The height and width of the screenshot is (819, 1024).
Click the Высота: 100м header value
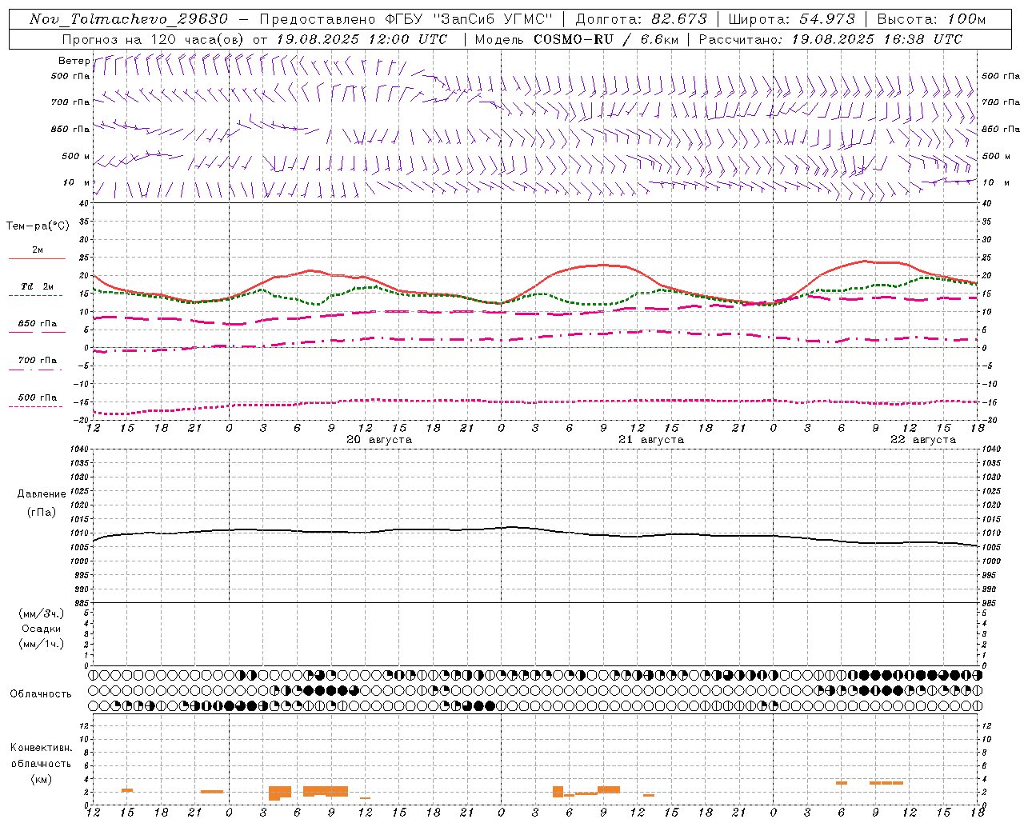point(931,19)
